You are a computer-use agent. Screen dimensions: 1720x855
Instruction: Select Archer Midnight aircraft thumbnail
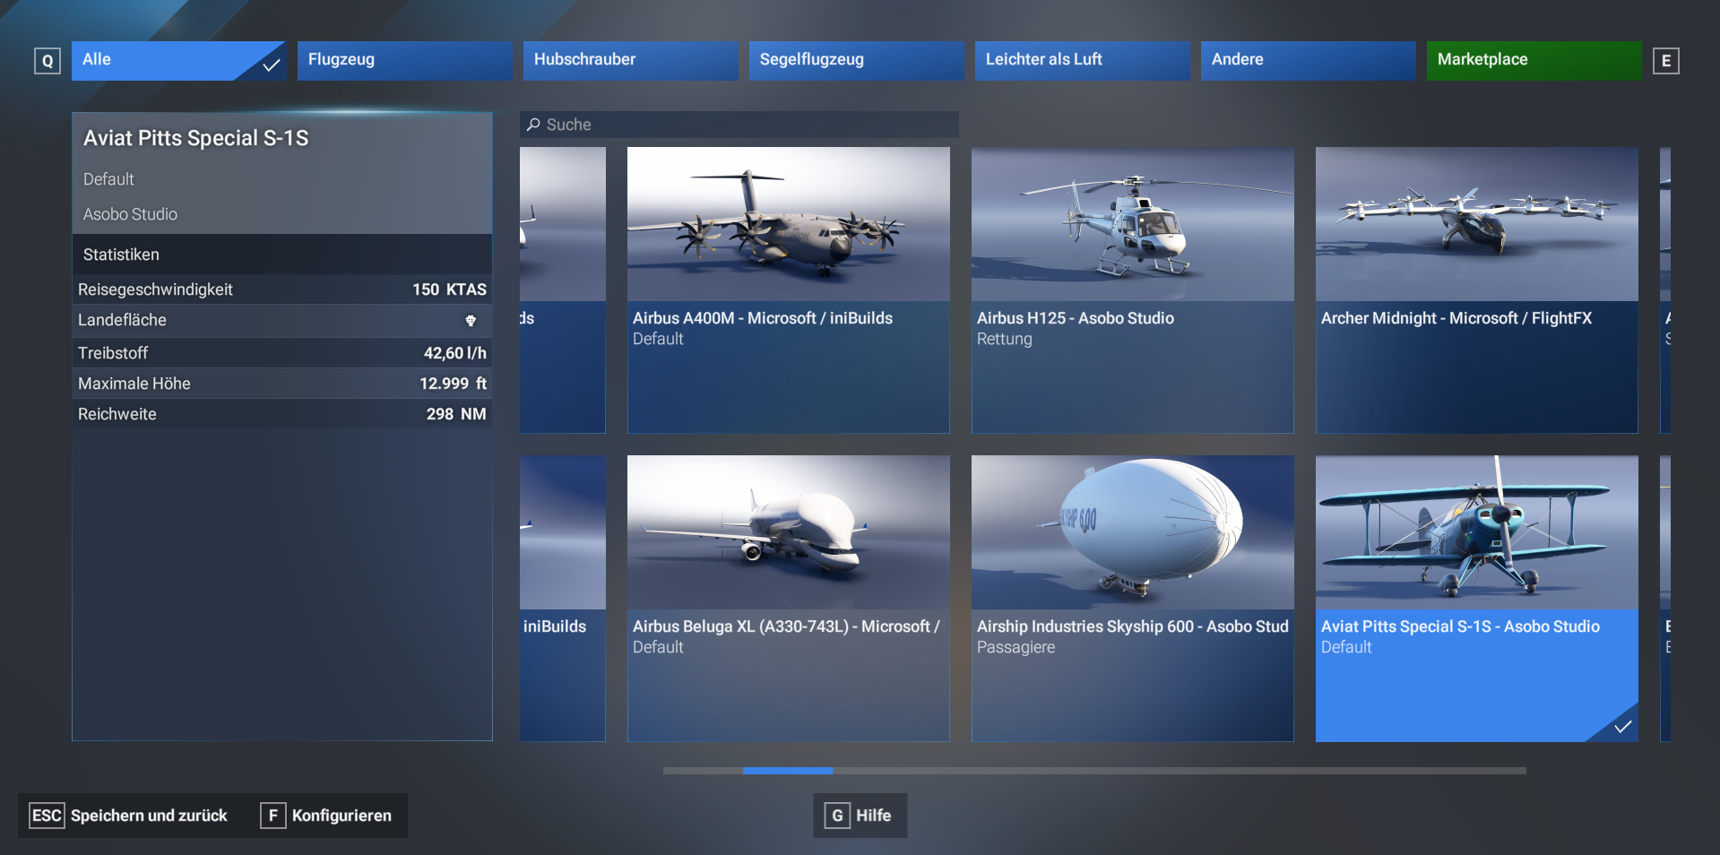coord(1477,224)
